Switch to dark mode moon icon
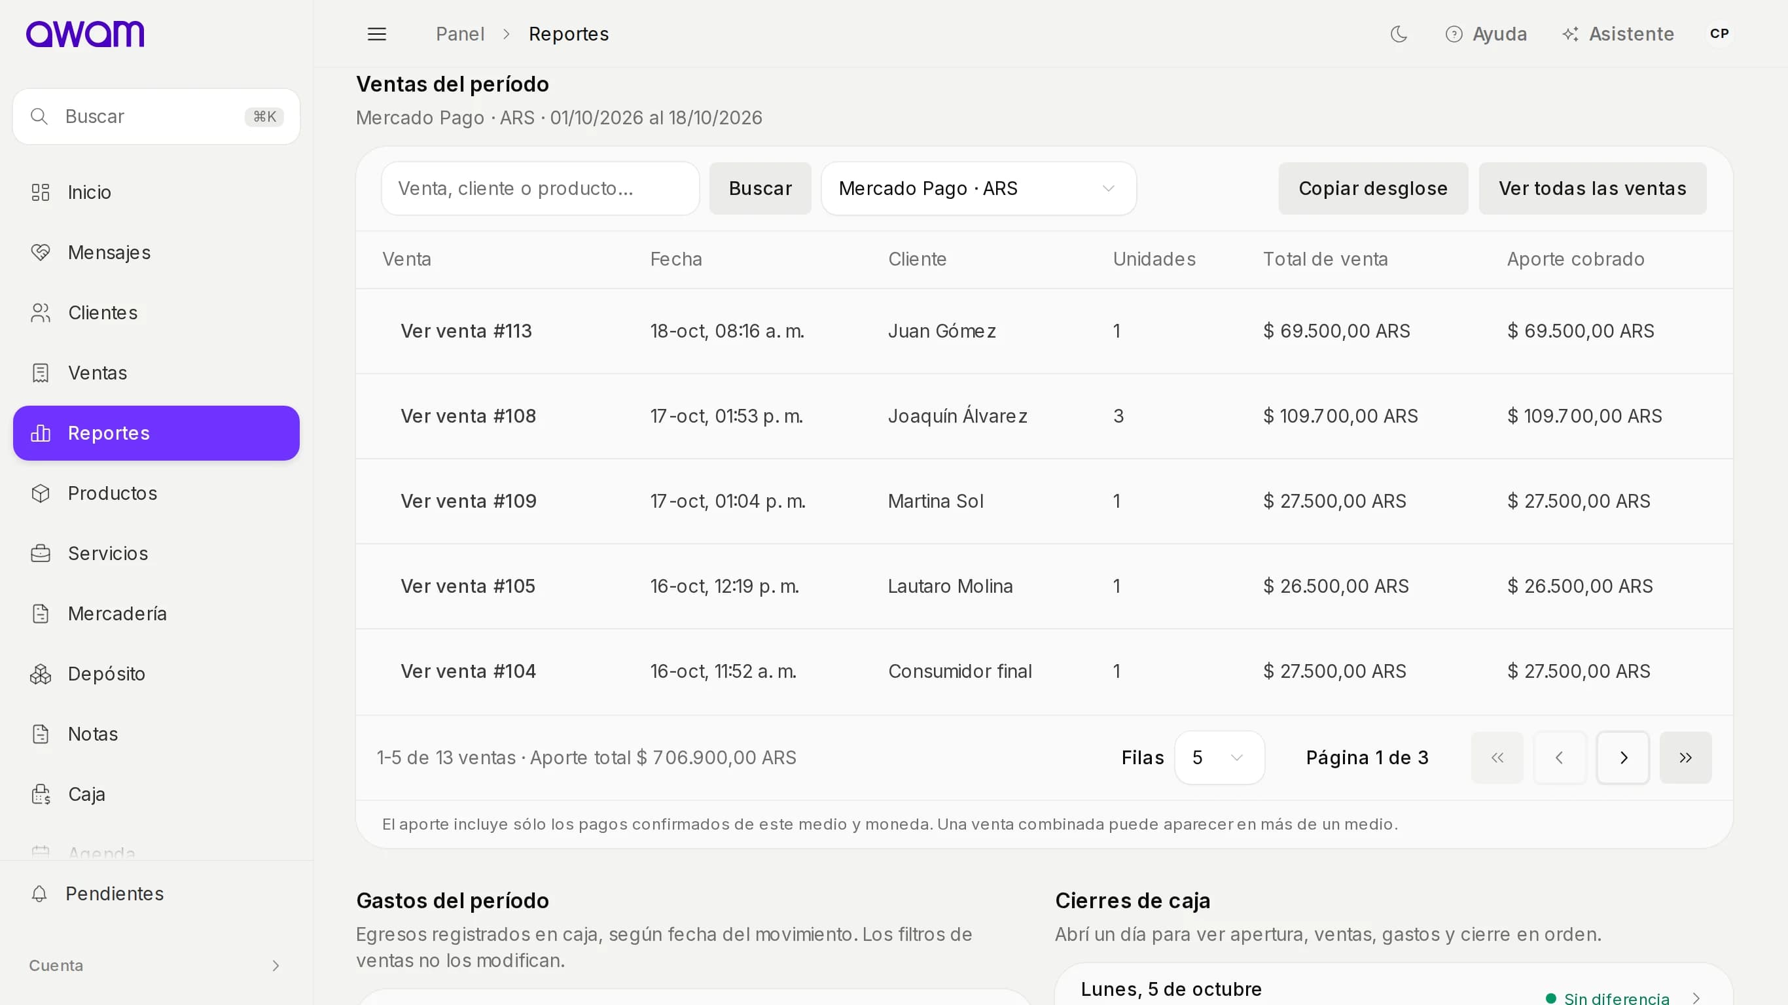 [x=1399, y=33]
